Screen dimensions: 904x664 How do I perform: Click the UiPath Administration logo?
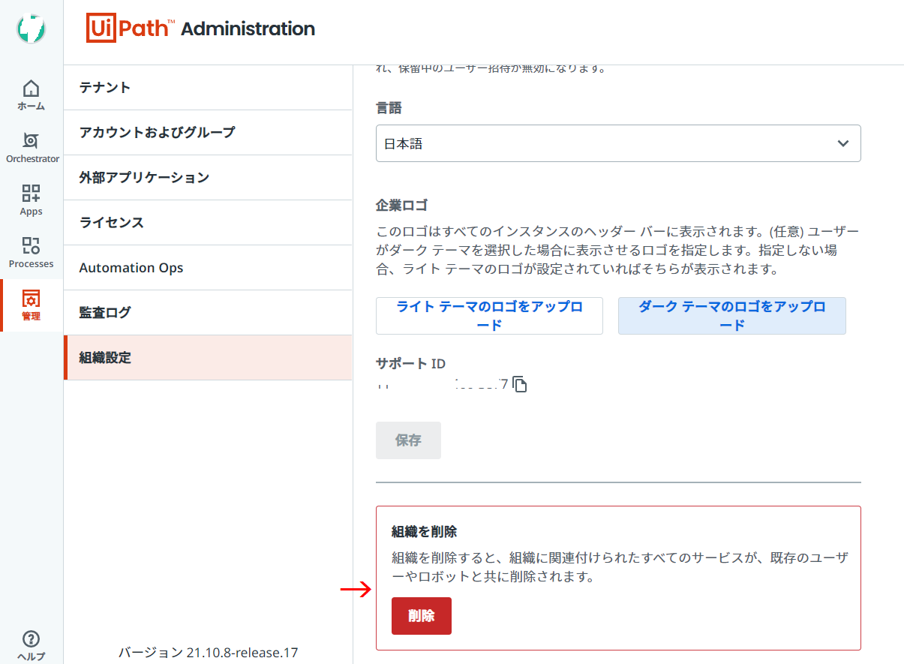[200, 29]
